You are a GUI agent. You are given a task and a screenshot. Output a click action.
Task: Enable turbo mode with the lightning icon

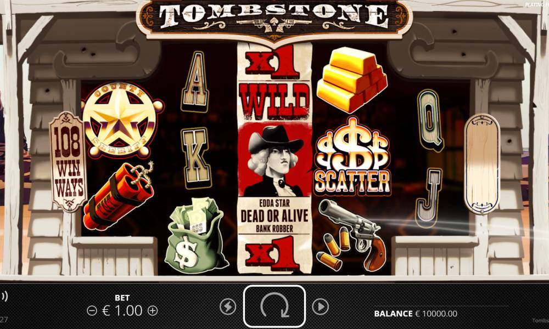228,307
